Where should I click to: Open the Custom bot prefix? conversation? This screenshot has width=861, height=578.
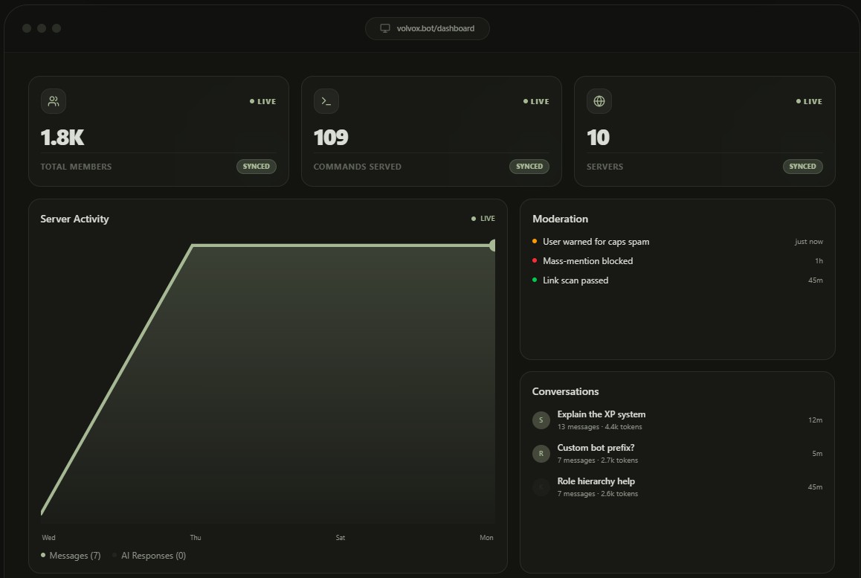(x=677, y=453)
